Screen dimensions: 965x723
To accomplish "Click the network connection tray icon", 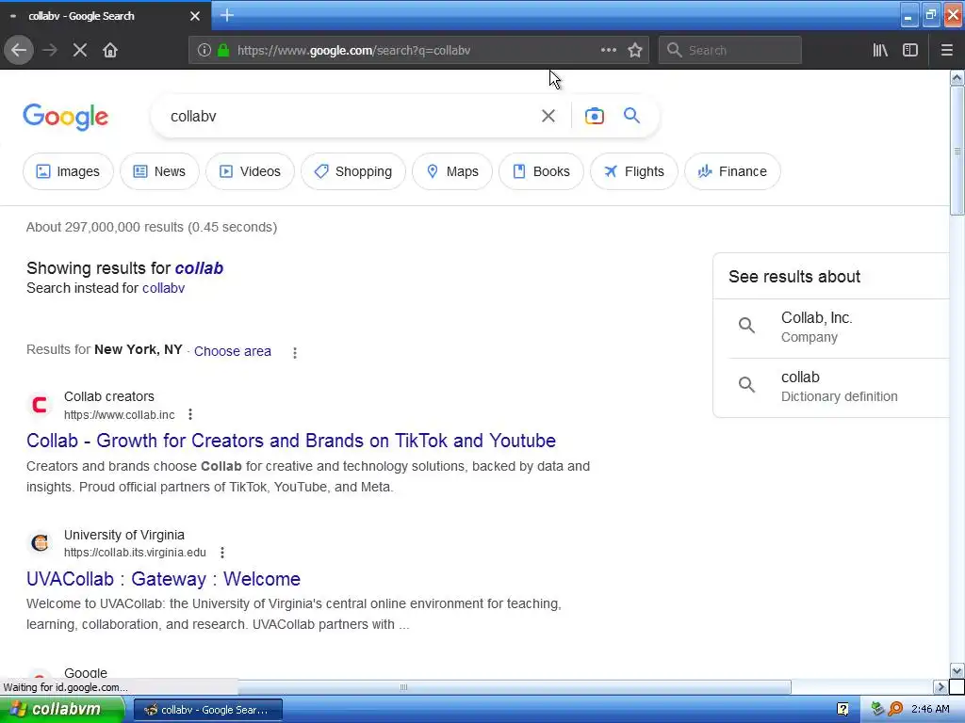I will (877, 709).
